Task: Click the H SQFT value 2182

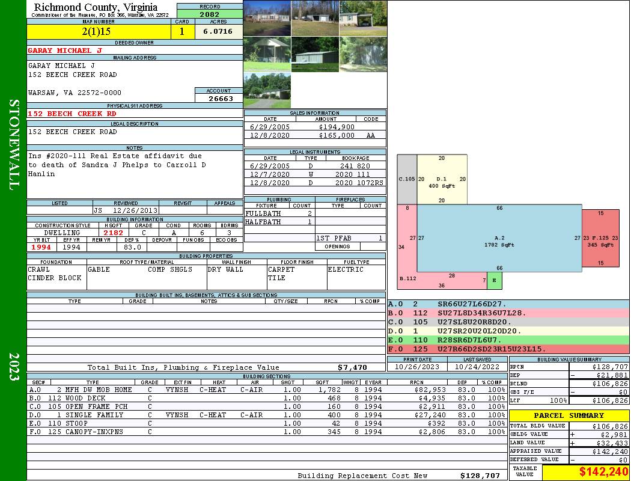Action: point(114,233)
